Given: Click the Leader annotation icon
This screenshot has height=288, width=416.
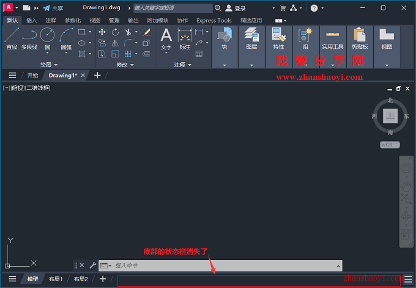Looking at the screenshot, I should (199, 43).
